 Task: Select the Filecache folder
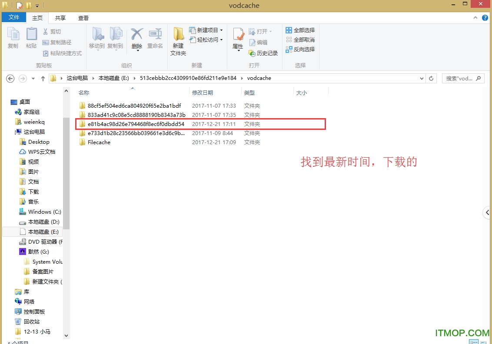95,142
